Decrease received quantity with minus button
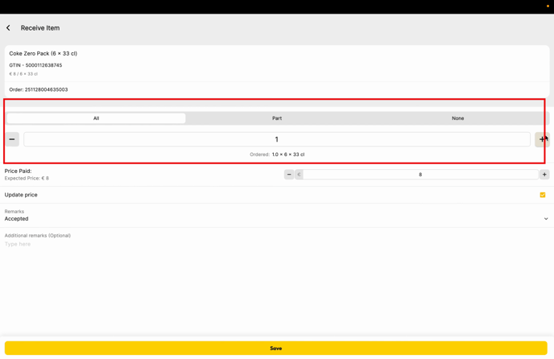 point(12,139)
